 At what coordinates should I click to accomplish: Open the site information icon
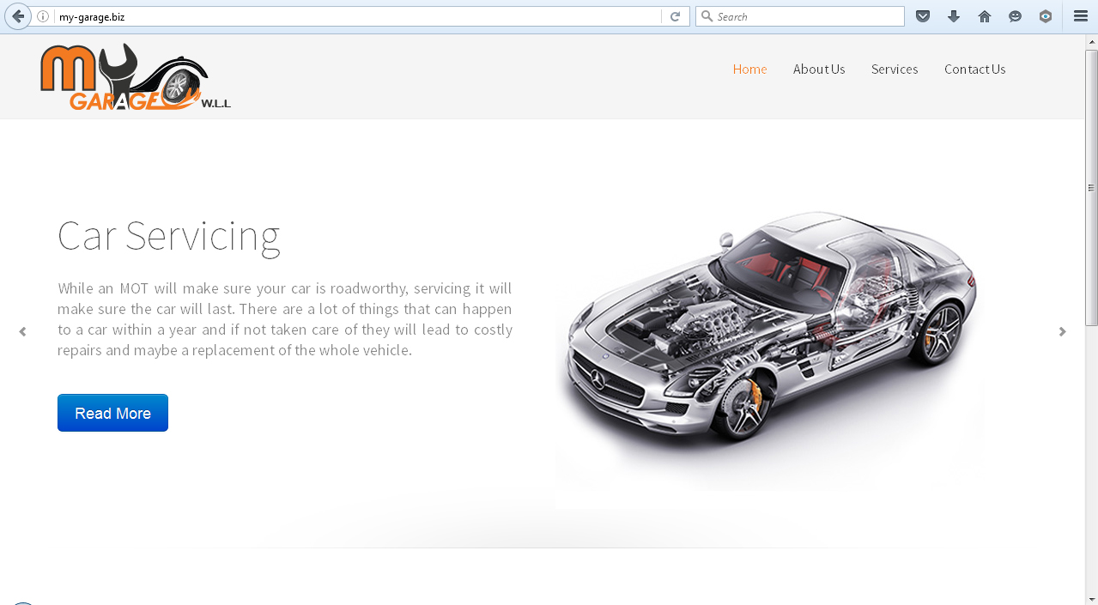(43, 16)
